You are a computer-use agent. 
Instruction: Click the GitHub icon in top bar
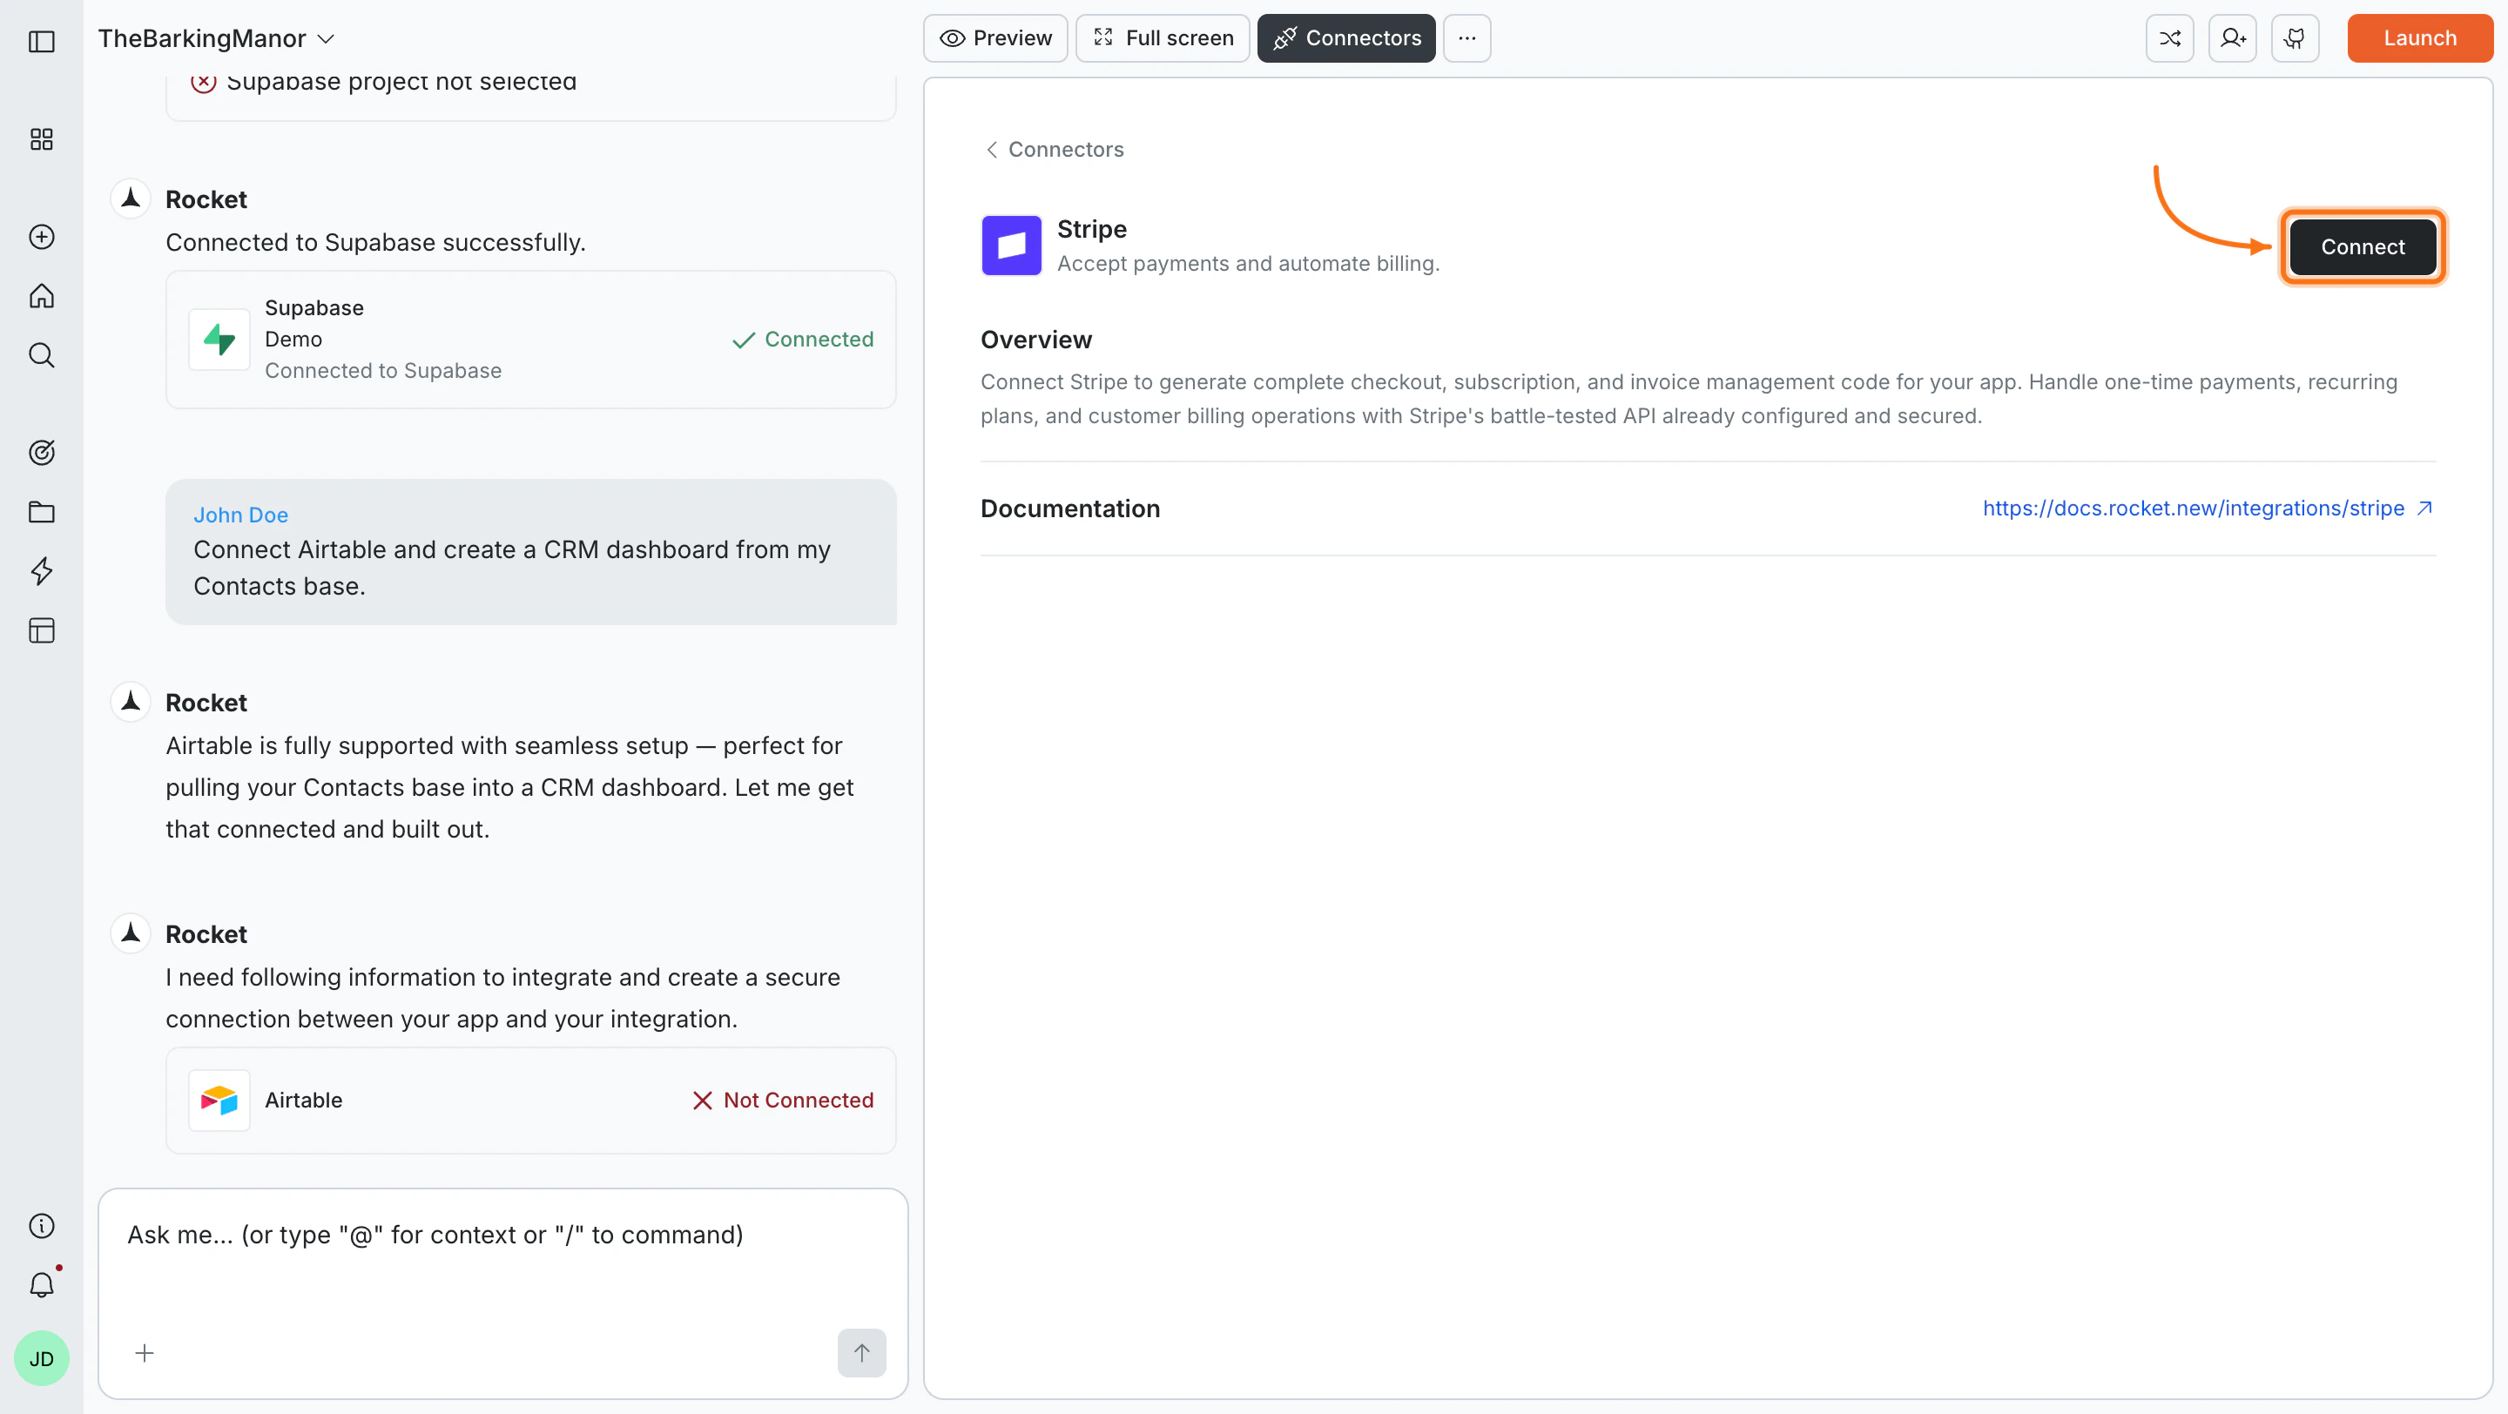pos(2295,38)
